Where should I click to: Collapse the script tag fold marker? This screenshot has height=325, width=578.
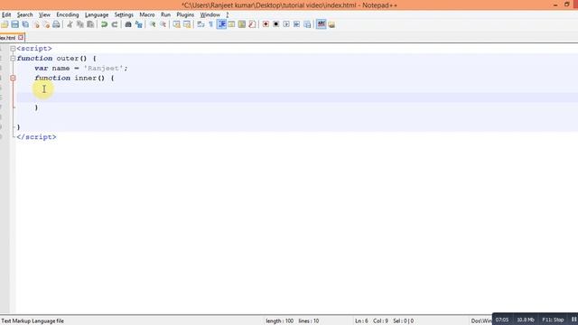pos(13,49)
